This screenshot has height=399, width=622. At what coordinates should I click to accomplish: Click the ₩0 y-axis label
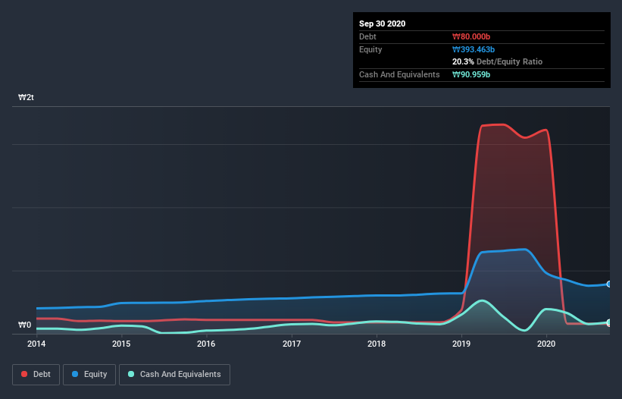coord(24,325)
